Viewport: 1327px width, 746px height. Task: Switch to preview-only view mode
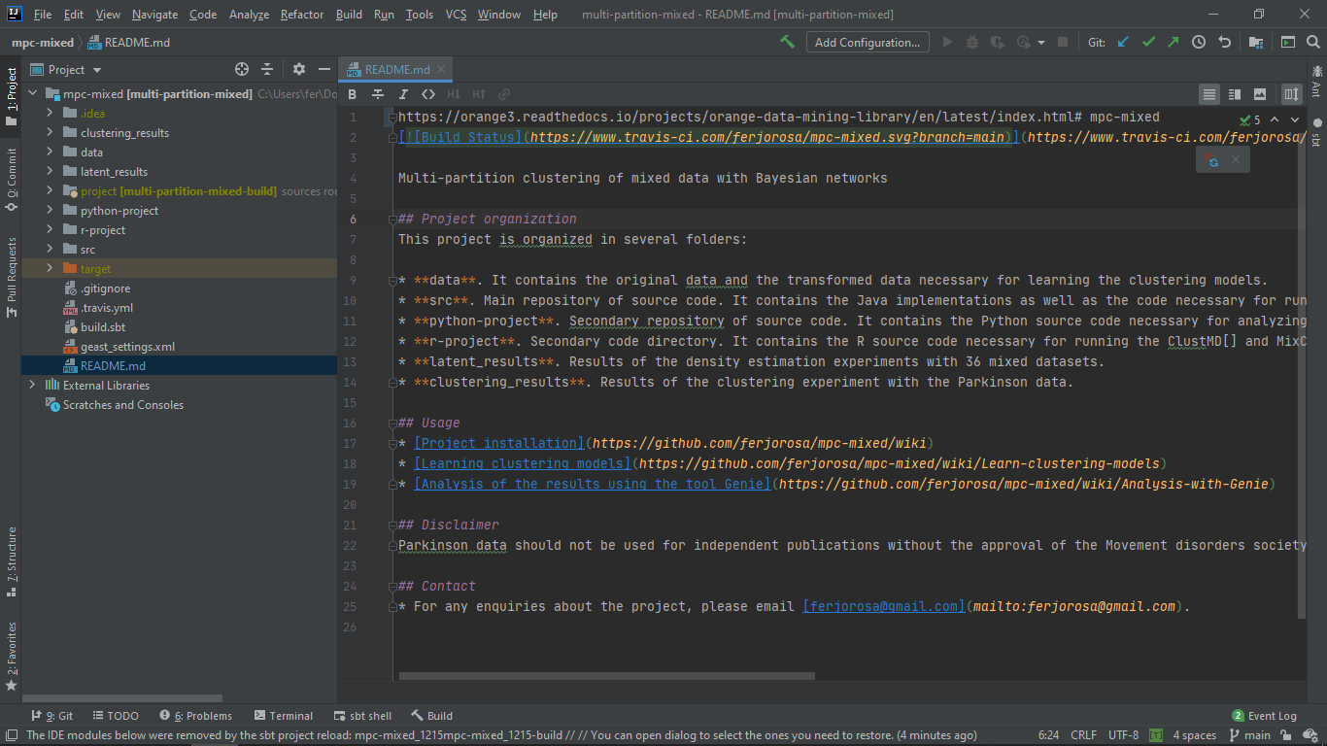(1260, 94)
